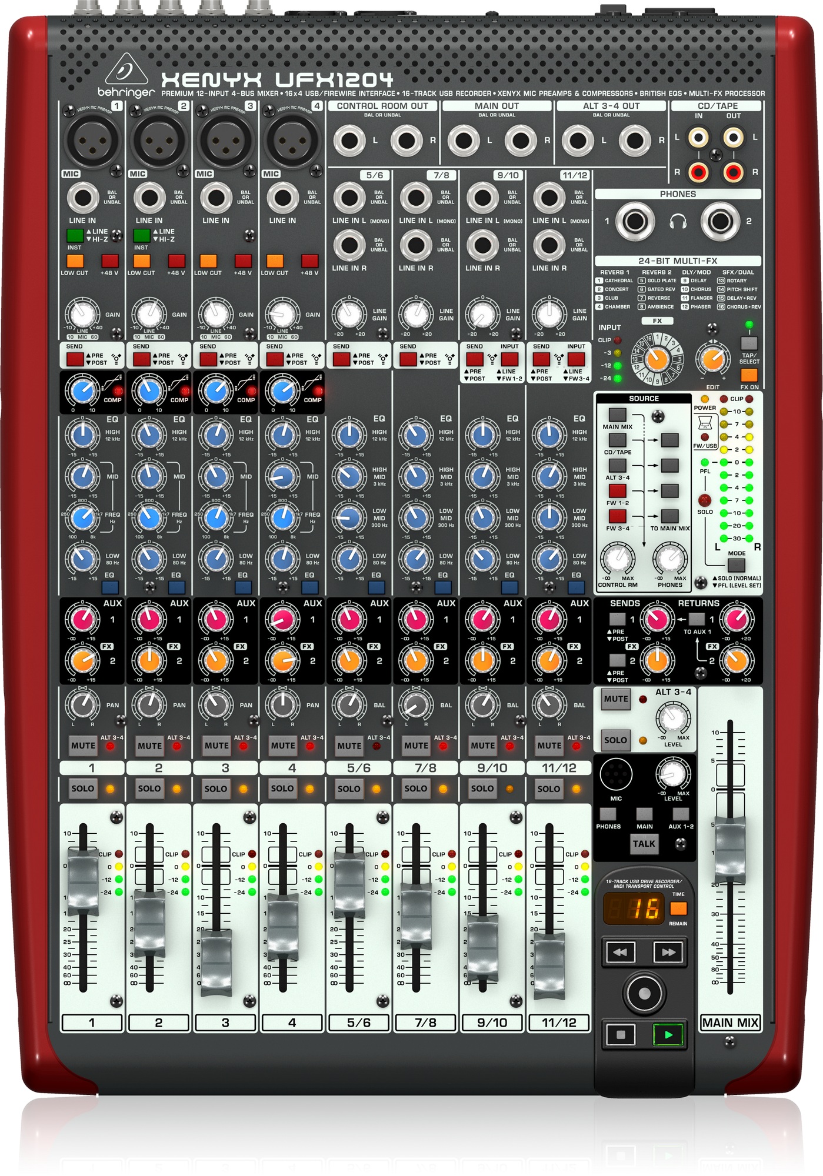Click the MAIN OUT L jack
823x1176 pixels.
pos(464,141)
